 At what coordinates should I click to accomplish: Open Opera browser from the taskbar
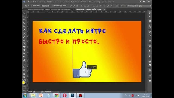coord(65,96)
